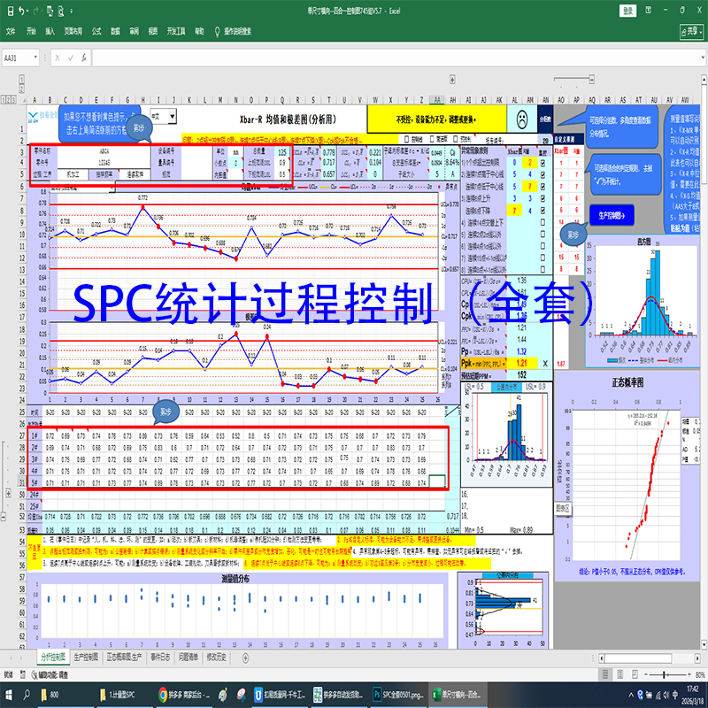
Task: Click the lightbulb tell-me search icon
Action: click(217, 31)
